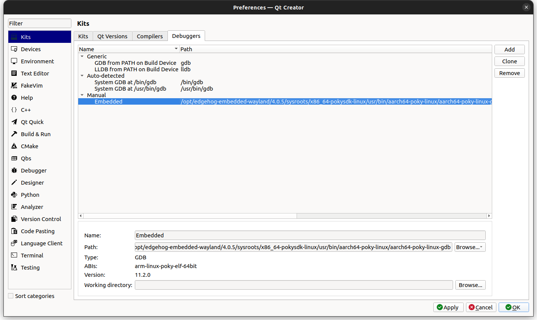Image resolution: width=537 pixels, height=320 pixels.
Task: Switch to the Qt Versions tab
Action: [x=112, y=36]
